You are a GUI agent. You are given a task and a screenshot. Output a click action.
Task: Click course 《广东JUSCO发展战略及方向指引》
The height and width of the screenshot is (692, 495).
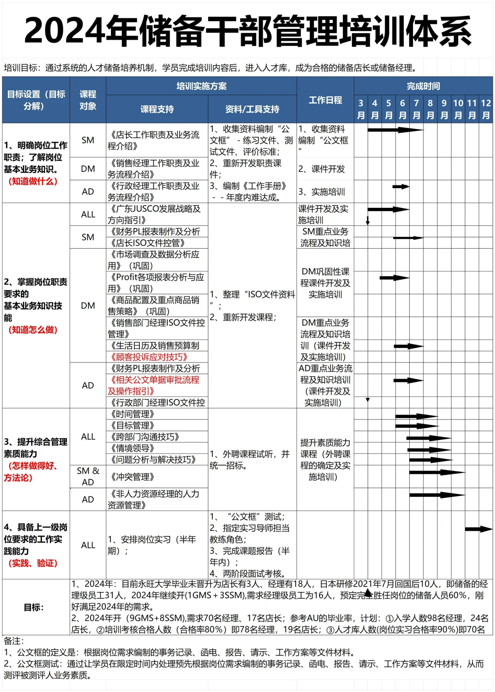(157, 214)
